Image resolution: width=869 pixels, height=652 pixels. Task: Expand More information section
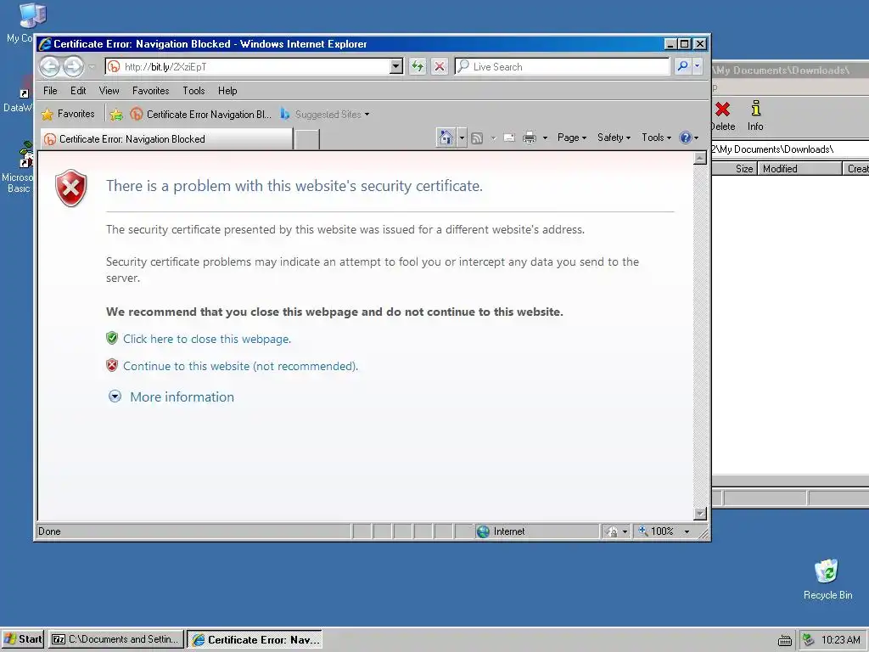[171, 397]
